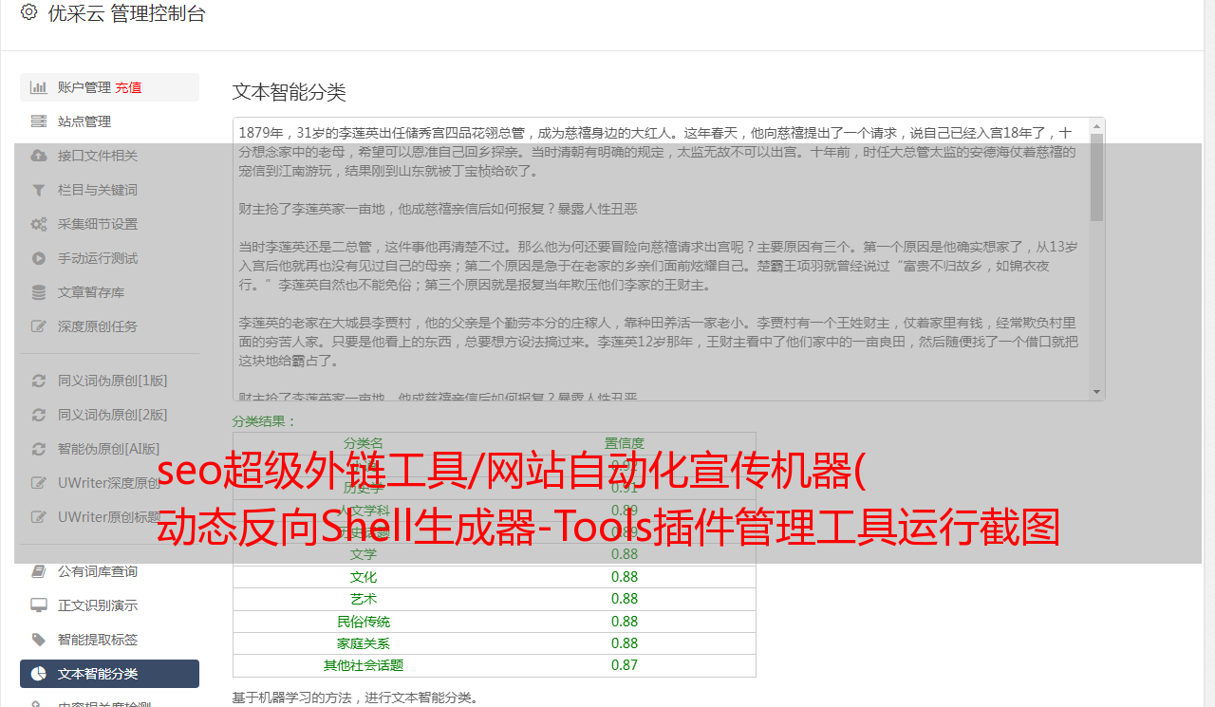Image resolution: width=1215 pixels, height=707 pixels.
Task: Open 深度原创任务 from sidebar
Action: tap(109, 326)
